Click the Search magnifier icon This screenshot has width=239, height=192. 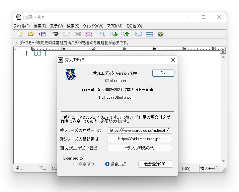[x=102, y=34]
